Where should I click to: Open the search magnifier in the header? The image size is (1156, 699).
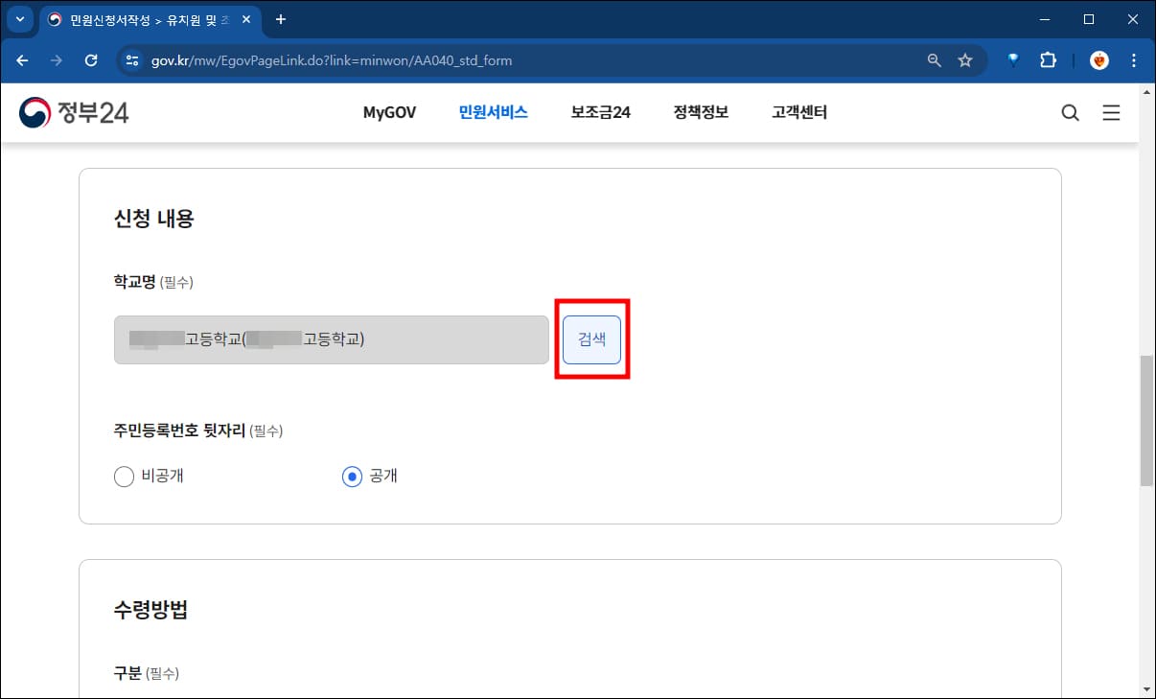(1070, 112)
